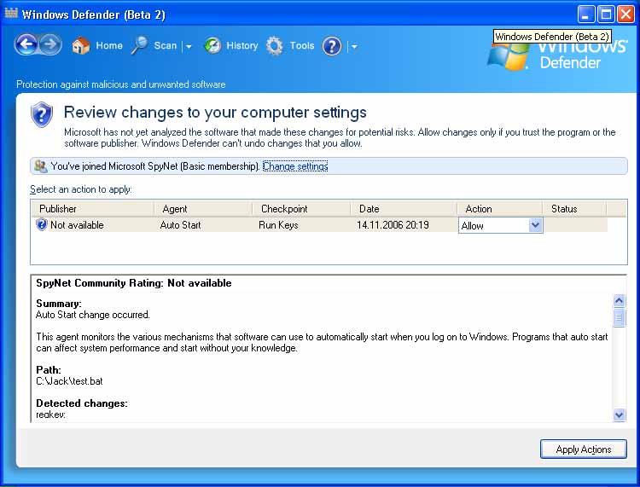Open the Home toolbar label
Viewport: 640px width, 487px height.
pyautogui.click(x=109, y=46)
